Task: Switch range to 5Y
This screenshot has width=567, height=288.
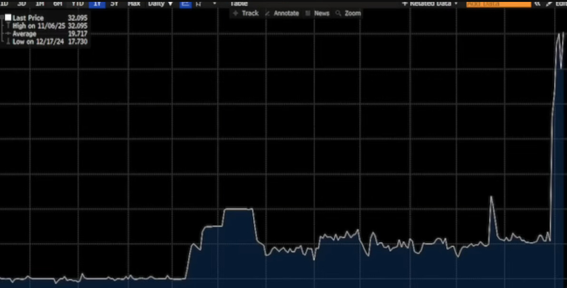Action: click(x=114, y=3)
